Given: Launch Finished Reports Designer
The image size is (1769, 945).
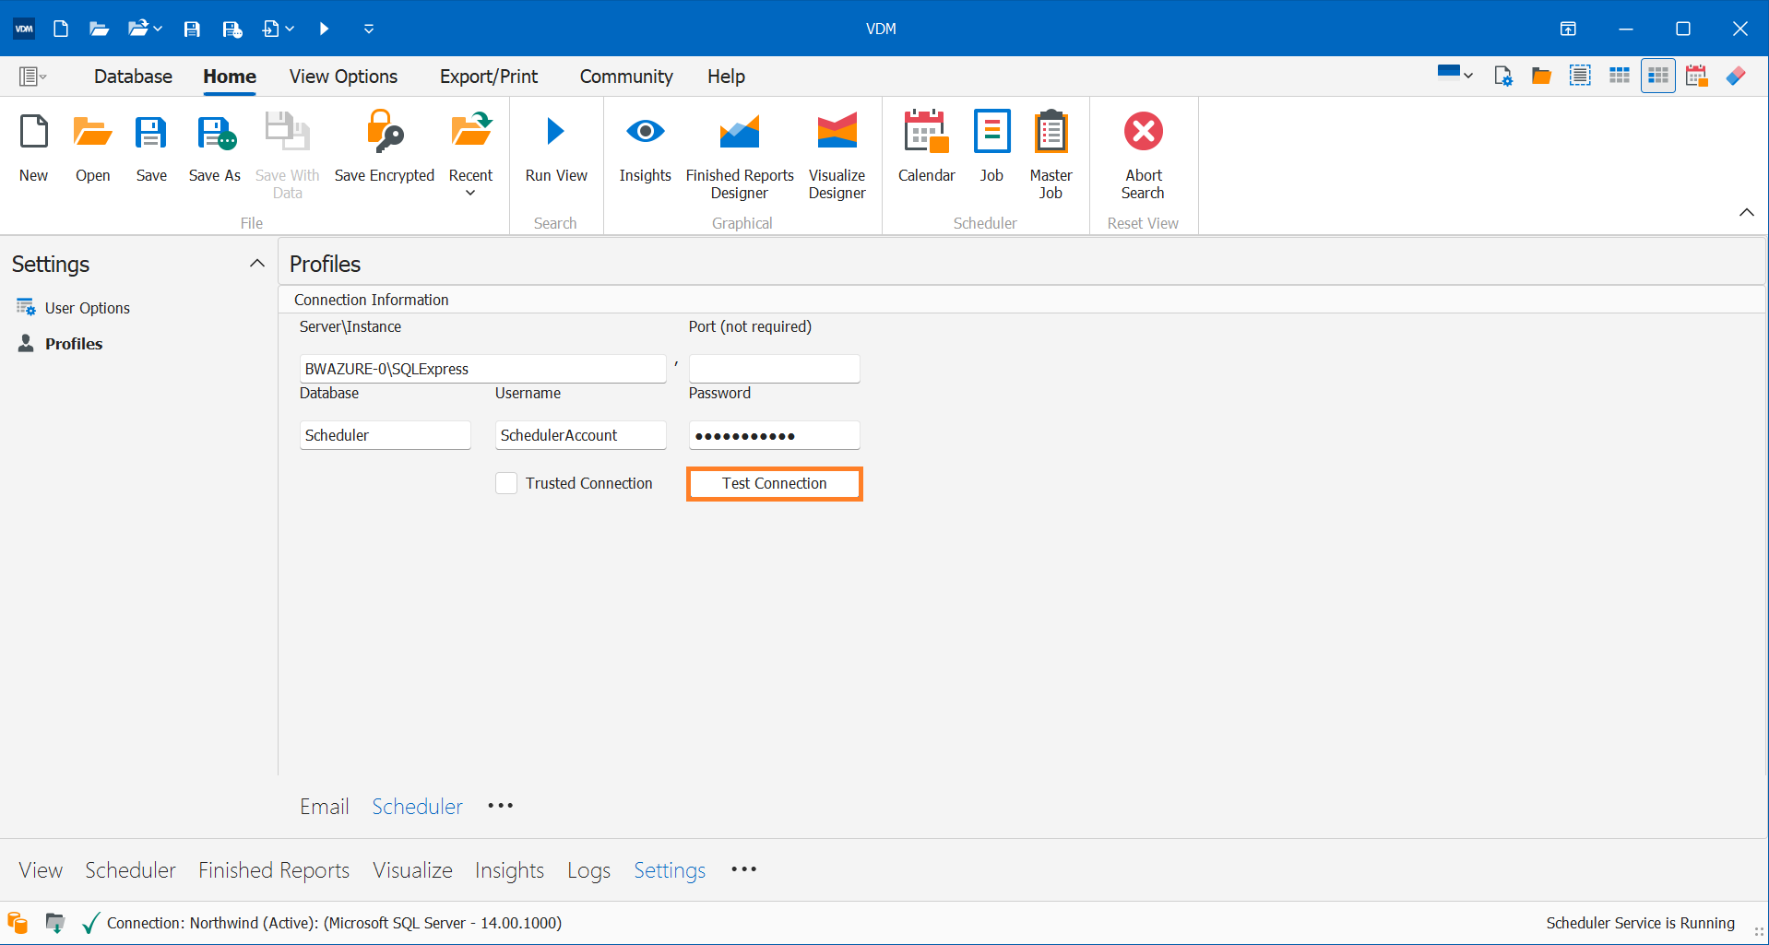Looking at the screenshot, I should (740, 155).
